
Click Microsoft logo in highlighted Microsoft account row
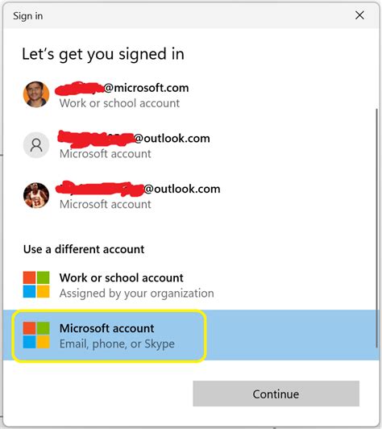36,335
